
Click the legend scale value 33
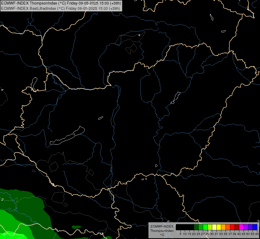click(221, 234)
